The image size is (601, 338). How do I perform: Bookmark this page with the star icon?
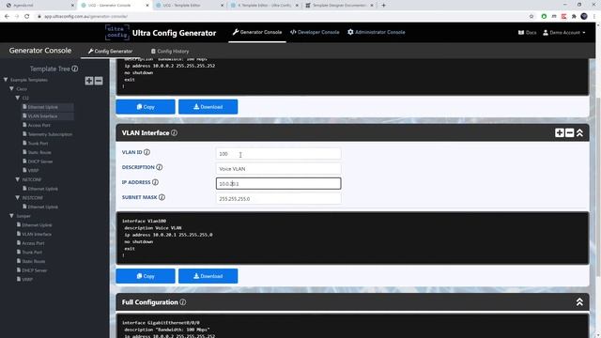[532, 17]
